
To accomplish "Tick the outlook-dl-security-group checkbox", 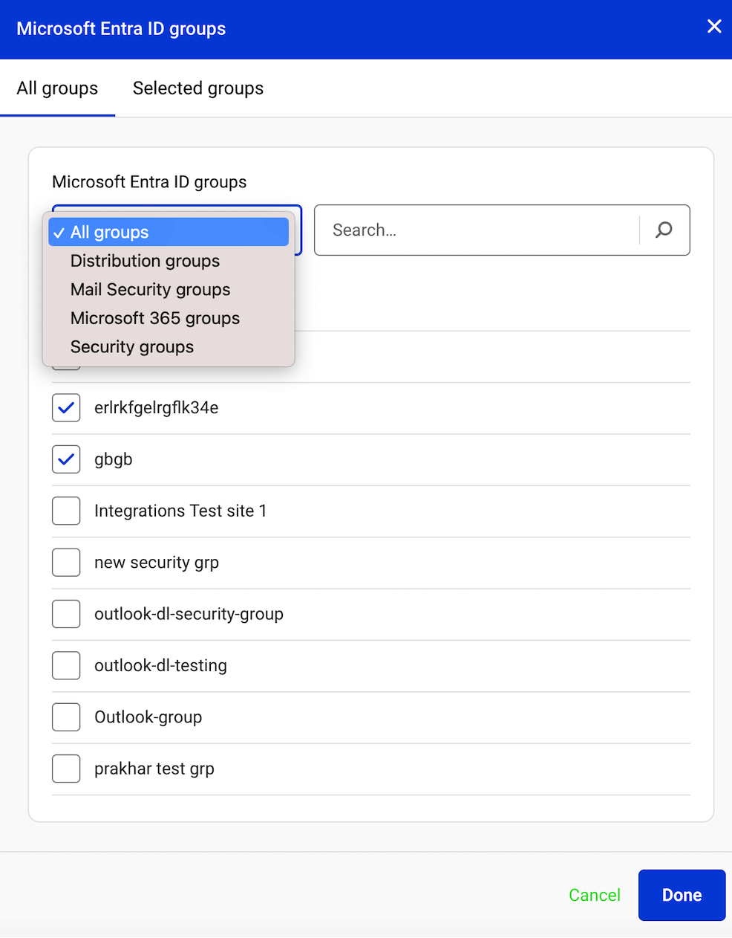I will [x=66, y=614].
